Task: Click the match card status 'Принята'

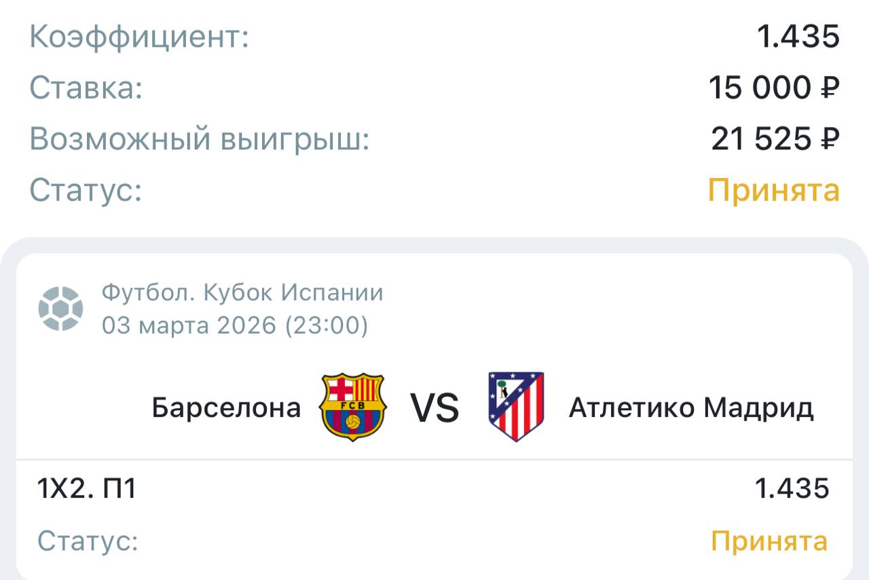Action: pyautogui.click(x=769, y=541)
